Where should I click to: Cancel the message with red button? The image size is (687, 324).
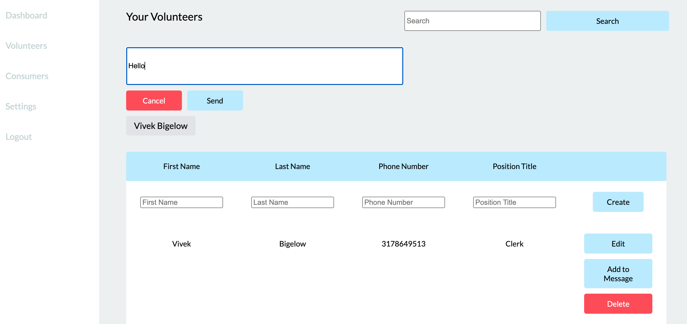coord(154,101)
